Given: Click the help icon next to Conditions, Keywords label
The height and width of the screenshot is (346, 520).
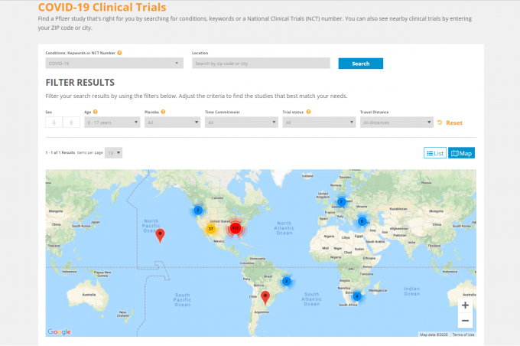Looking at the screenshot, I should (x=120, y=53).
